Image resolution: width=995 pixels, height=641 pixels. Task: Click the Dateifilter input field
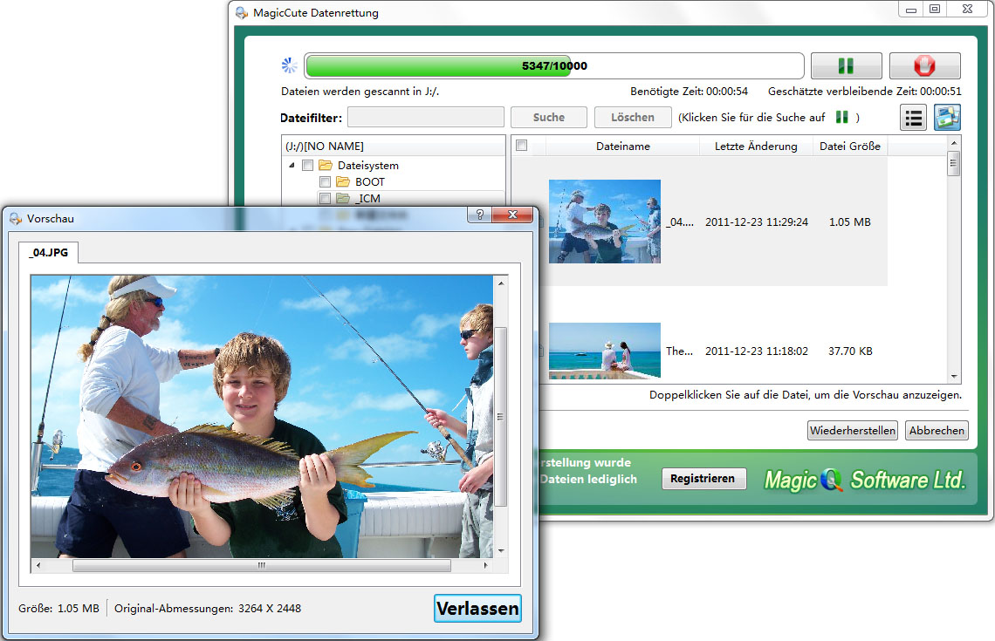(x=425, y=117)
